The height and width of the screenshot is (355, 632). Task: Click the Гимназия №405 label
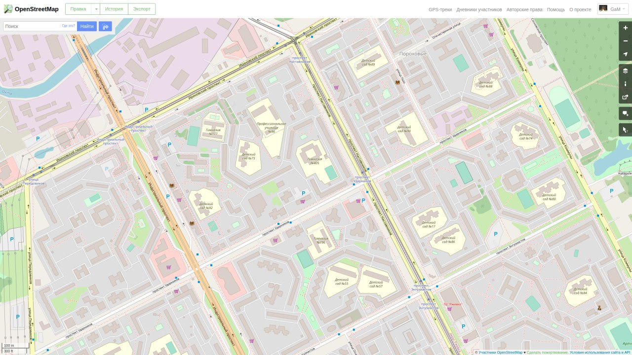pos(315,161)
